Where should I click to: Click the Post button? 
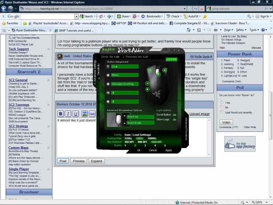point(63,161)
